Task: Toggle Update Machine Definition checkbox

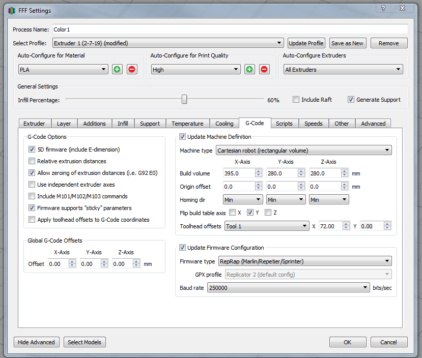Action: [182, 136]
